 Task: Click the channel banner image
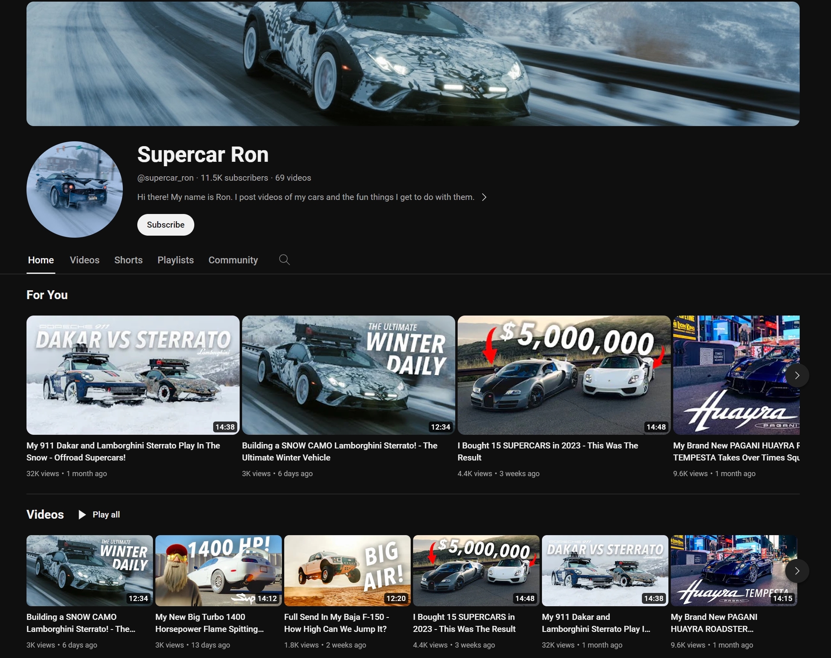tap(413, 63)
